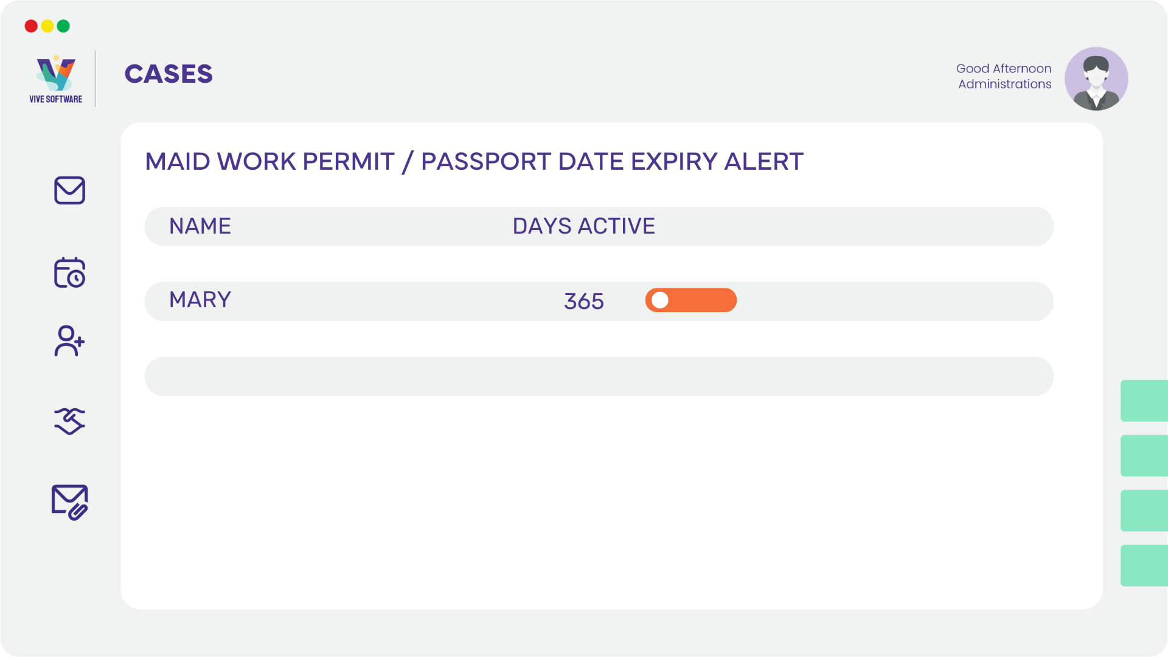Click the bottom green side tab
Viewport: 1168px width, 657px height.
click(1144, 566)
